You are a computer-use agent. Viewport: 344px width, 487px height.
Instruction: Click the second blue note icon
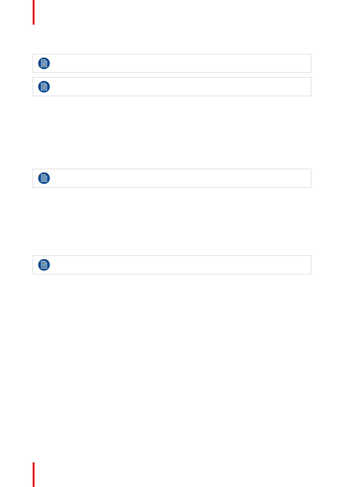point(44,87)
